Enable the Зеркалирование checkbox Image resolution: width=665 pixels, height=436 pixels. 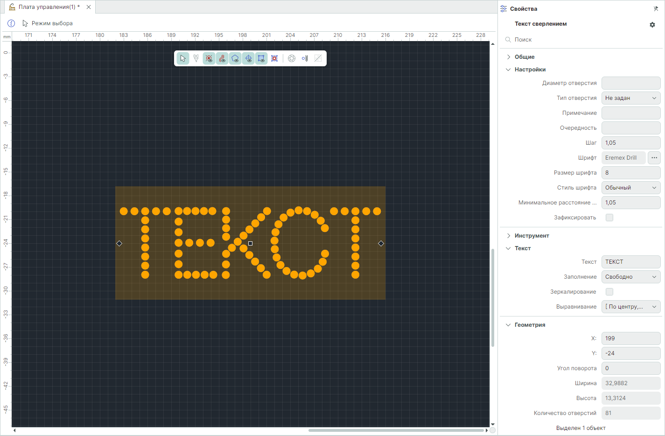(x=609, y=292)
